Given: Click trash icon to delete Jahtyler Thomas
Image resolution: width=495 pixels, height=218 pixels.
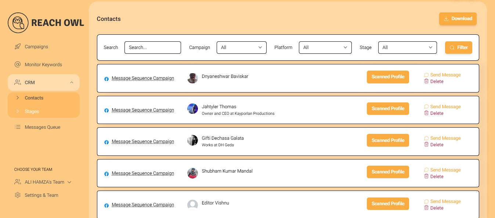Looking at the screenshot, I should point(426,113).
